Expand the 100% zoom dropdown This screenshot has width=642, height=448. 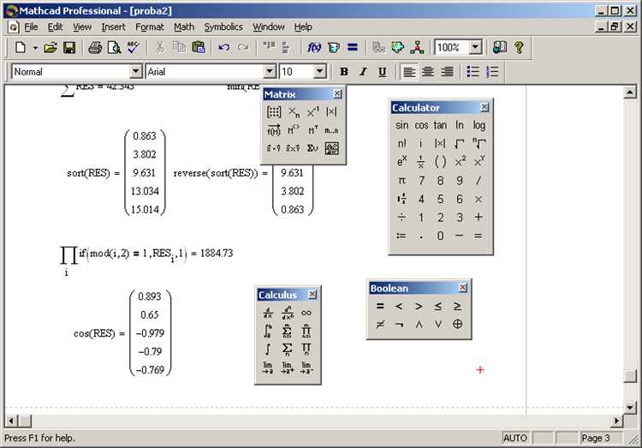coord(475,47)
